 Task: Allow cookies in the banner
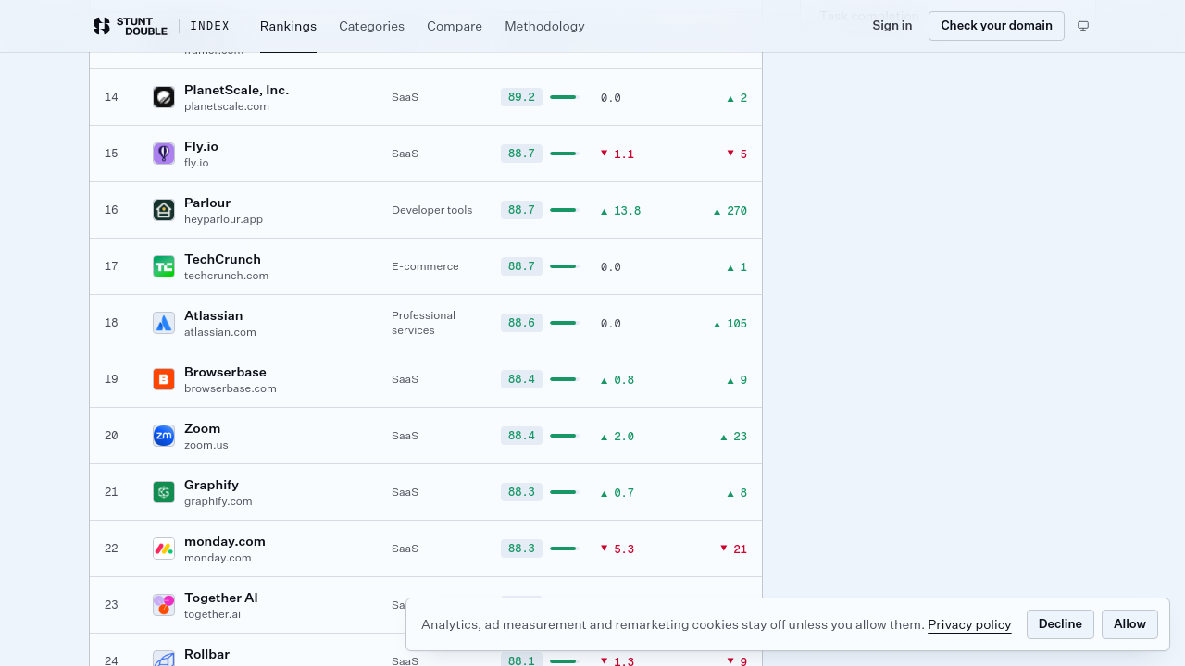(x=1129, y=624)
